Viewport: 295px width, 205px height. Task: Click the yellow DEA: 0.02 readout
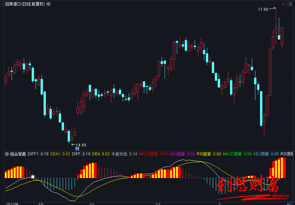pos(101,154)
